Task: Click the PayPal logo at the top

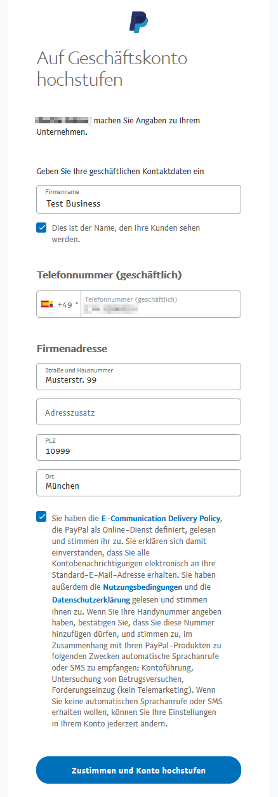Action: pos(138,22)
